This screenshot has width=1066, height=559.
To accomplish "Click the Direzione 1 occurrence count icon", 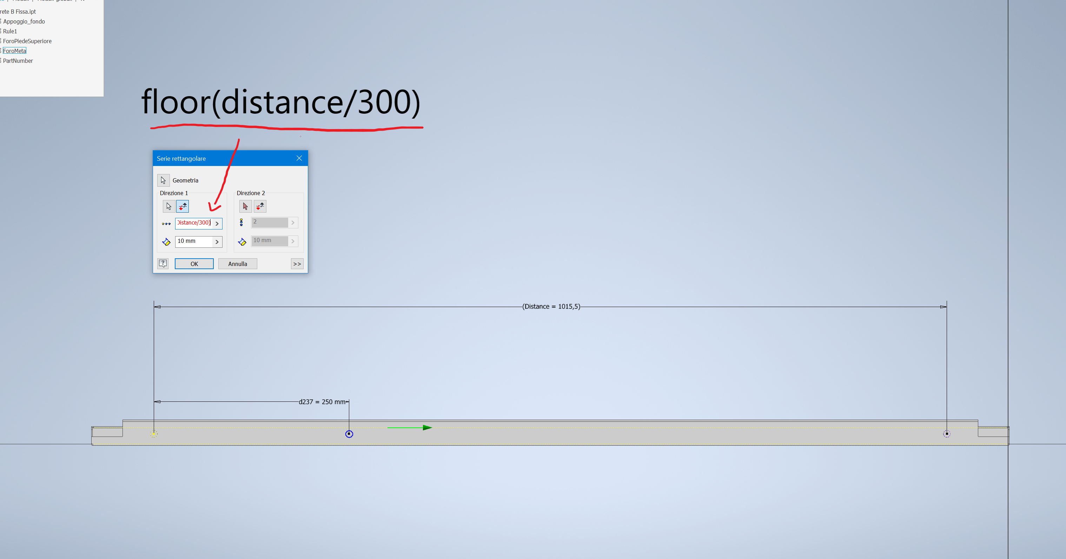I will [166, 224].
